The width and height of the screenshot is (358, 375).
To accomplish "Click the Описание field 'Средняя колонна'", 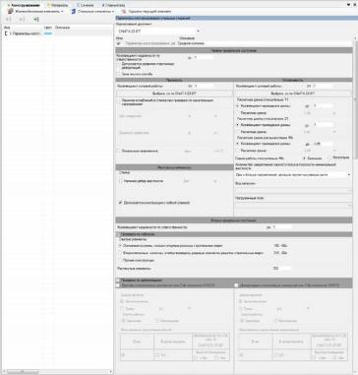I will click(266, 43).
